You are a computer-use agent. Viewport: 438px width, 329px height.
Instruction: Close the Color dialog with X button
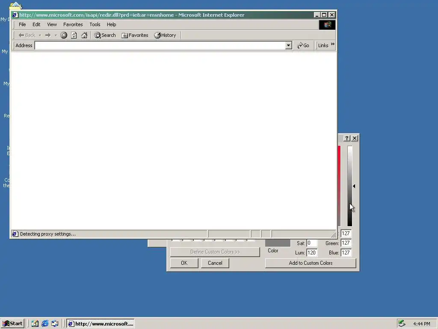click(355, 138)
